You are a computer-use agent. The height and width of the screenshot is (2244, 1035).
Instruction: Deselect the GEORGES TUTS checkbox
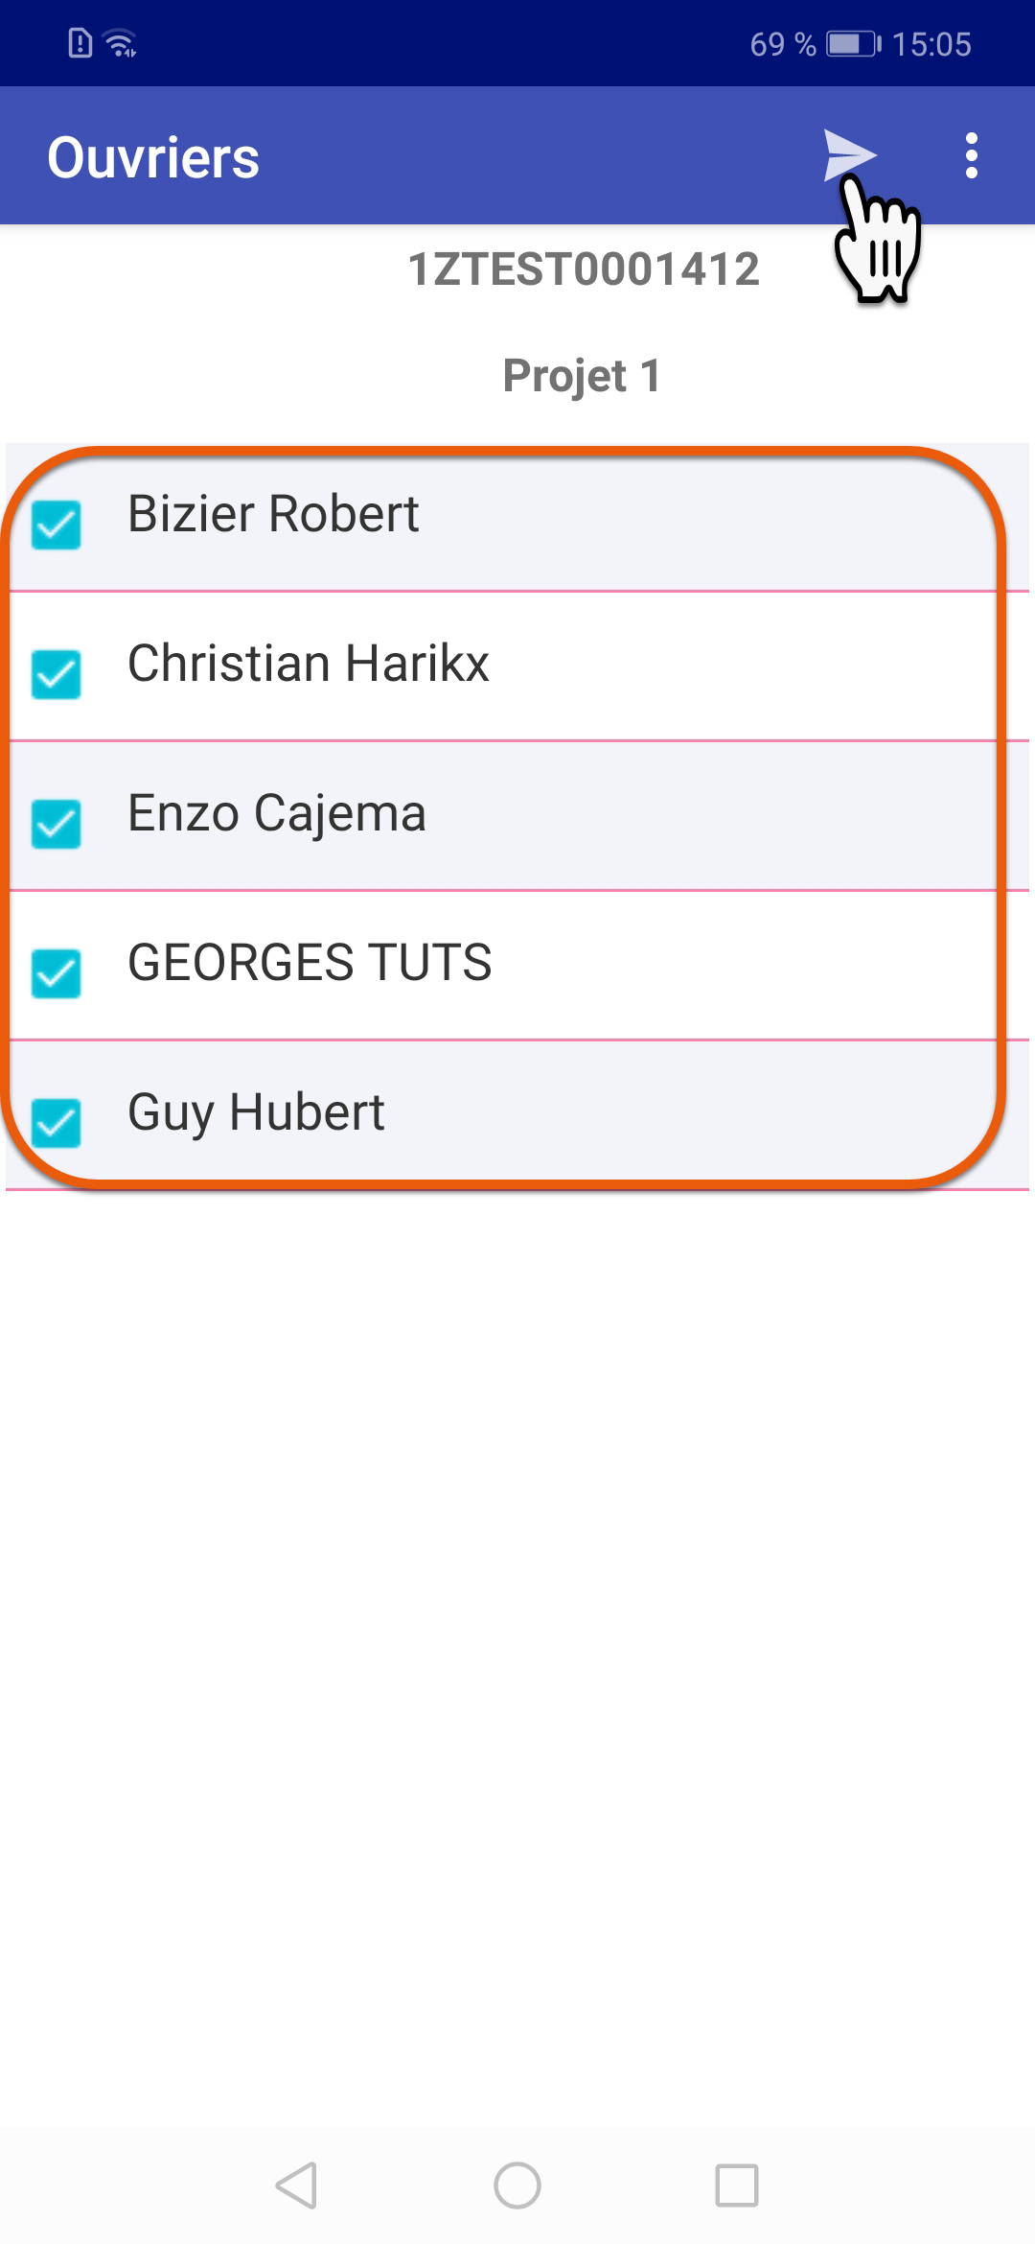click(57, 973)
